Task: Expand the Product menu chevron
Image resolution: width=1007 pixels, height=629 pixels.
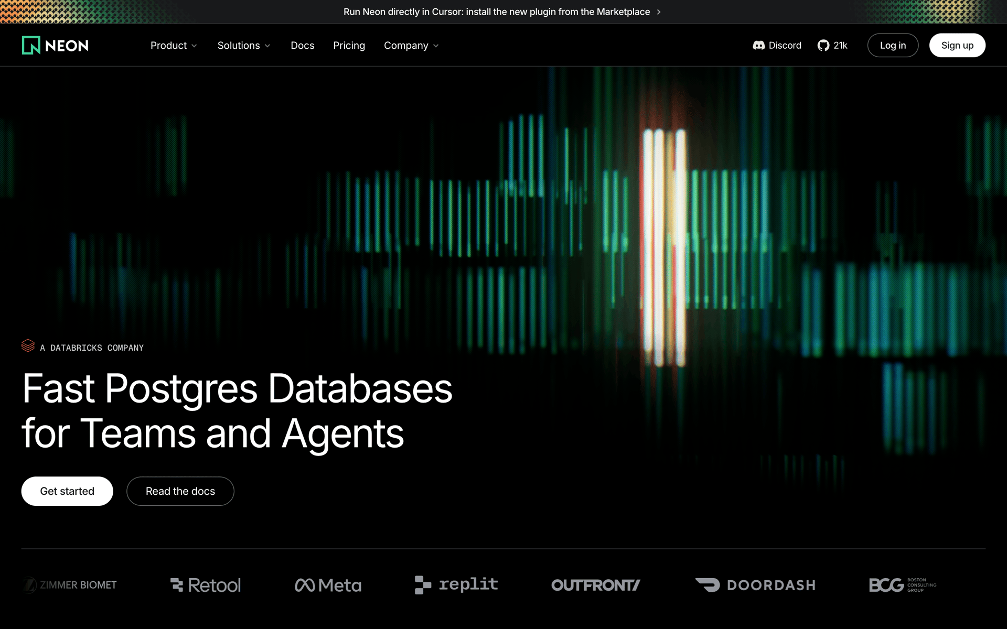Action: (x=194, y=46)
